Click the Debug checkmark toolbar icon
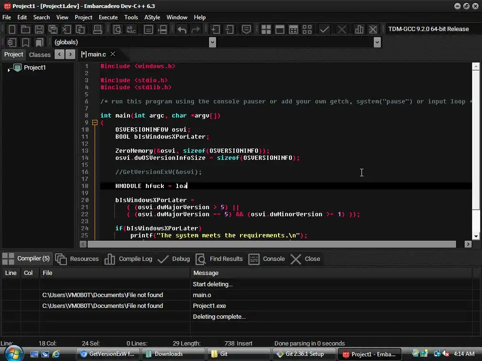482x361 pixels. click(324, 30)
